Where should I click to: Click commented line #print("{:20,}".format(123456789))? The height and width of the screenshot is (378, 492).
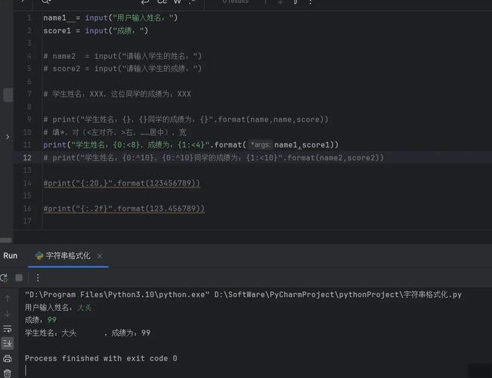pyautogui.click(x=122, y=183)
